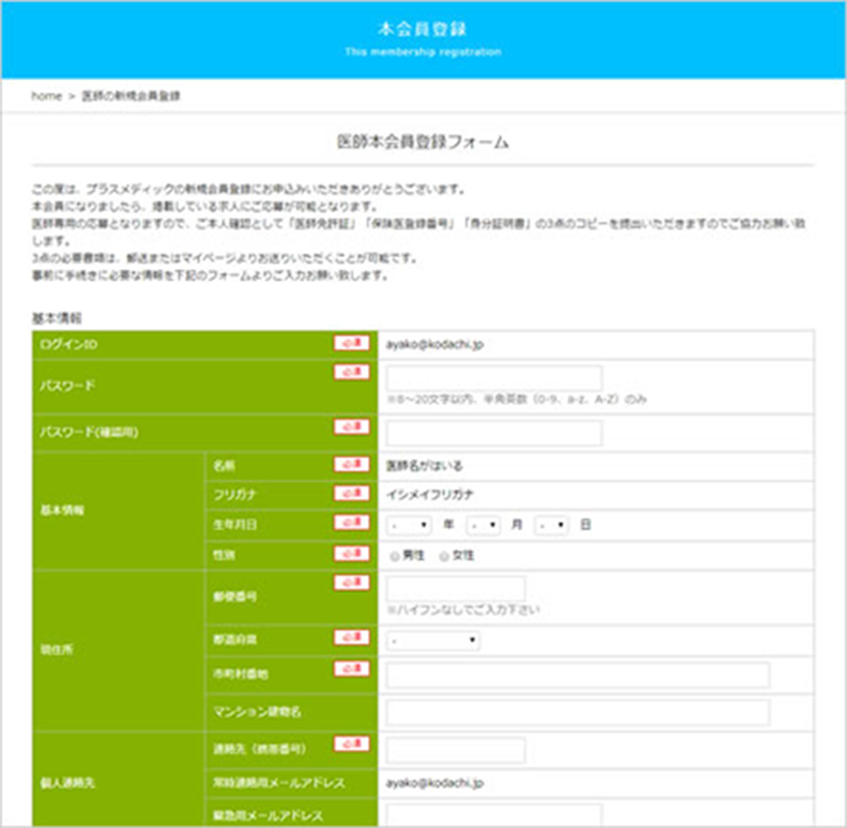Click the 緊急用メールアドレス input field
The width and height of the screenshot is (847, 828).
(x=494, y=816)
